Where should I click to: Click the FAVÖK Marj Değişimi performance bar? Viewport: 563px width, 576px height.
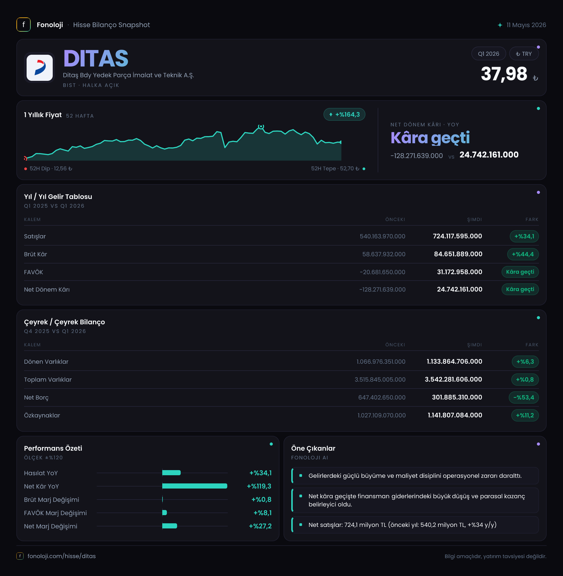pos(165,513)
